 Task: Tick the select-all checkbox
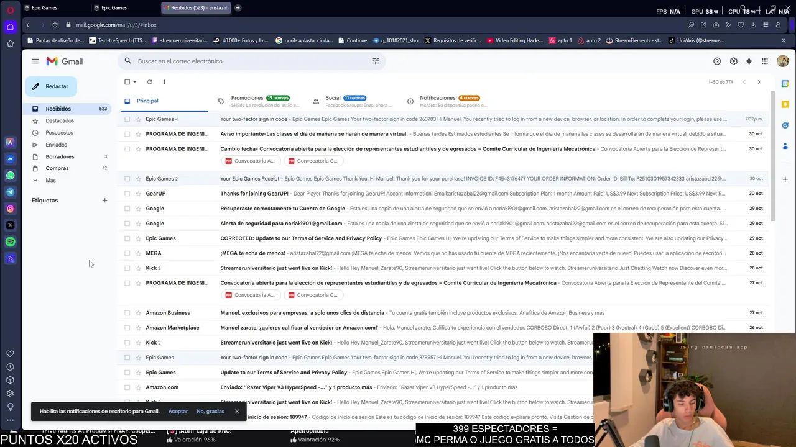(127, 82)
